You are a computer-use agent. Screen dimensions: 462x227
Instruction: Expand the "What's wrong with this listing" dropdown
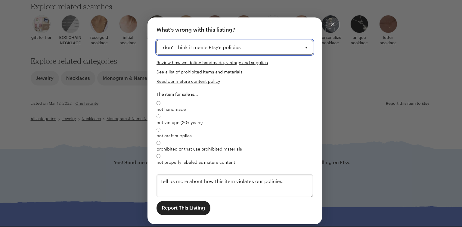pos(235,48)
